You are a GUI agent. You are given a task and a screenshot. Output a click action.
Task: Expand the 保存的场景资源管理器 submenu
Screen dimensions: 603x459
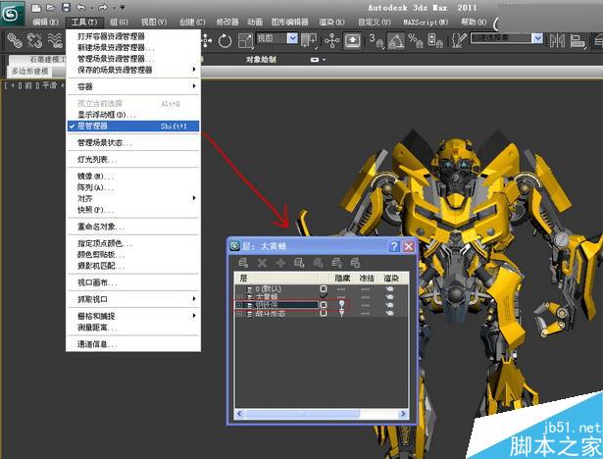[133, 70]
